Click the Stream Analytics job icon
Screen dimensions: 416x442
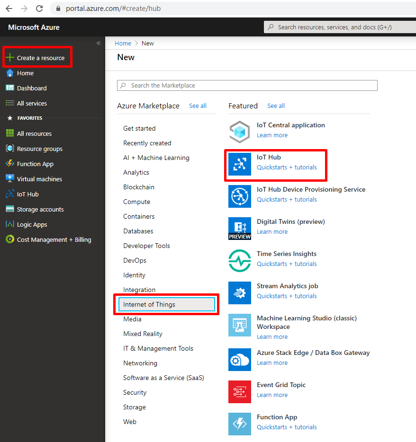240,292
